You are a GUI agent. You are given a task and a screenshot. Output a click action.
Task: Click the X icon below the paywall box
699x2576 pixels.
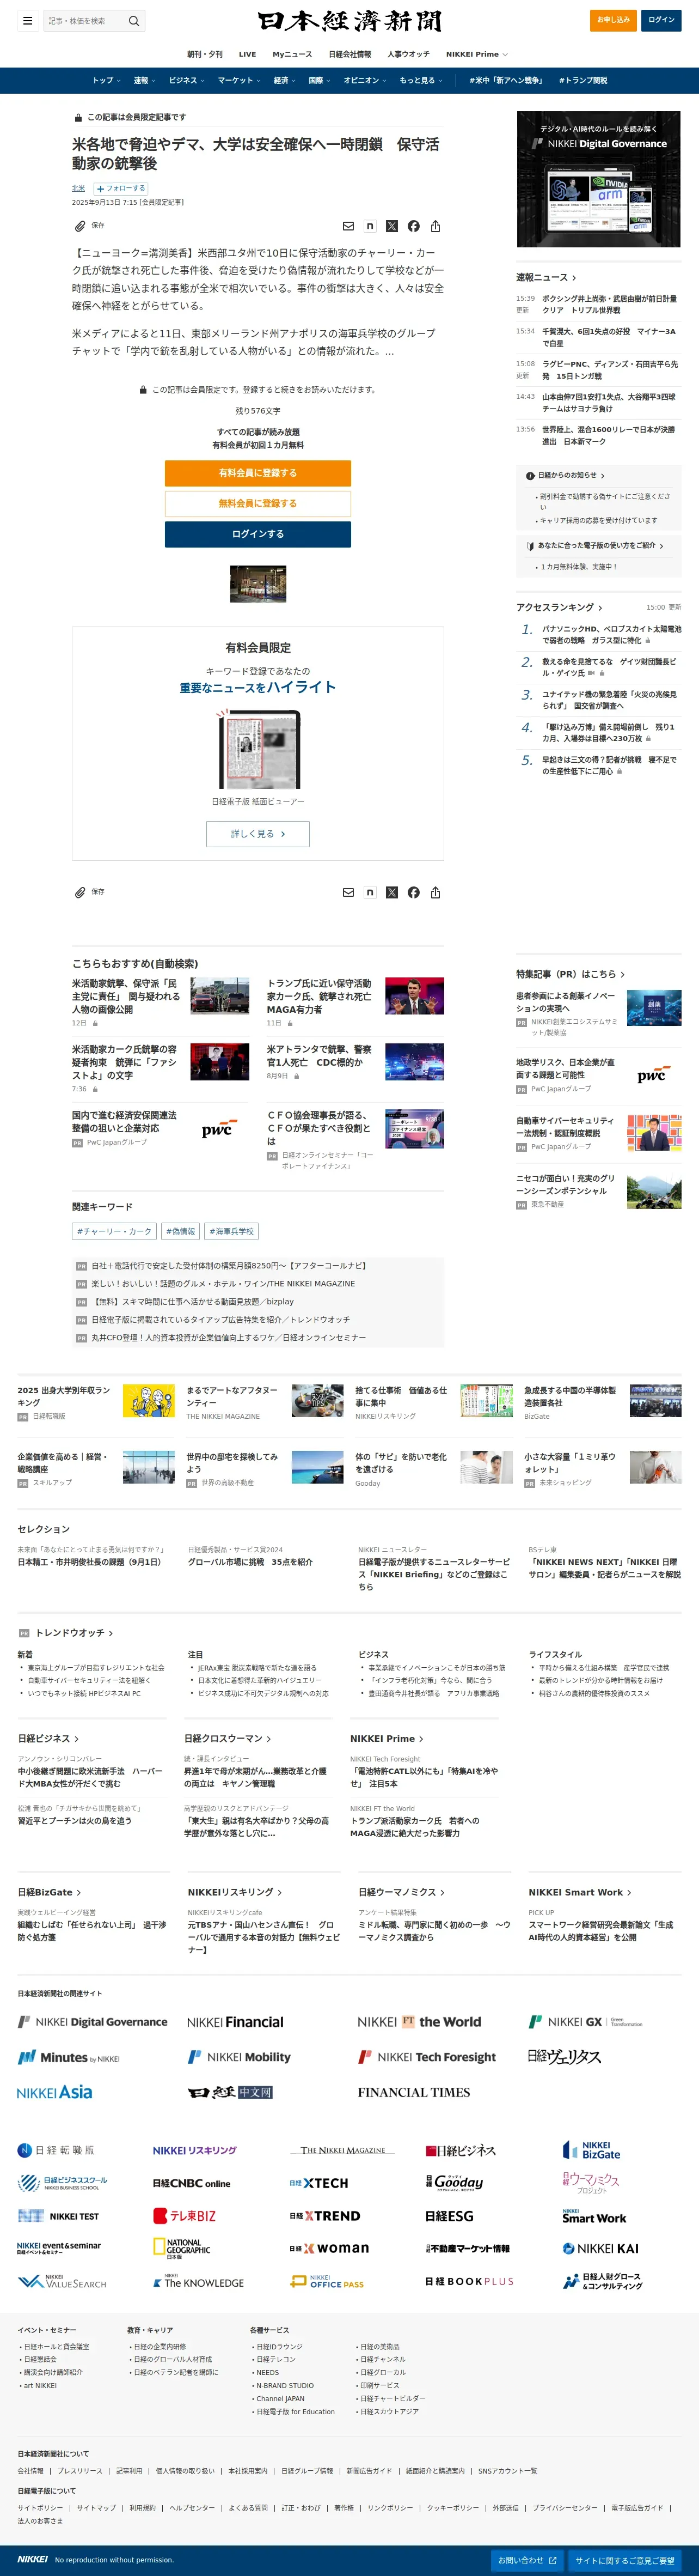pyautogui.click(x=391, y=892)
